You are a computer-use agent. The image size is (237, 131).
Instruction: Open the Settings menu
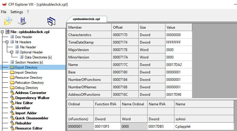point(17,12)
